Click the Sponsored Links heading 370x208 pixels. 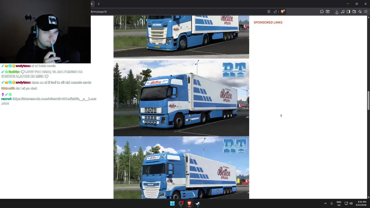268,23
